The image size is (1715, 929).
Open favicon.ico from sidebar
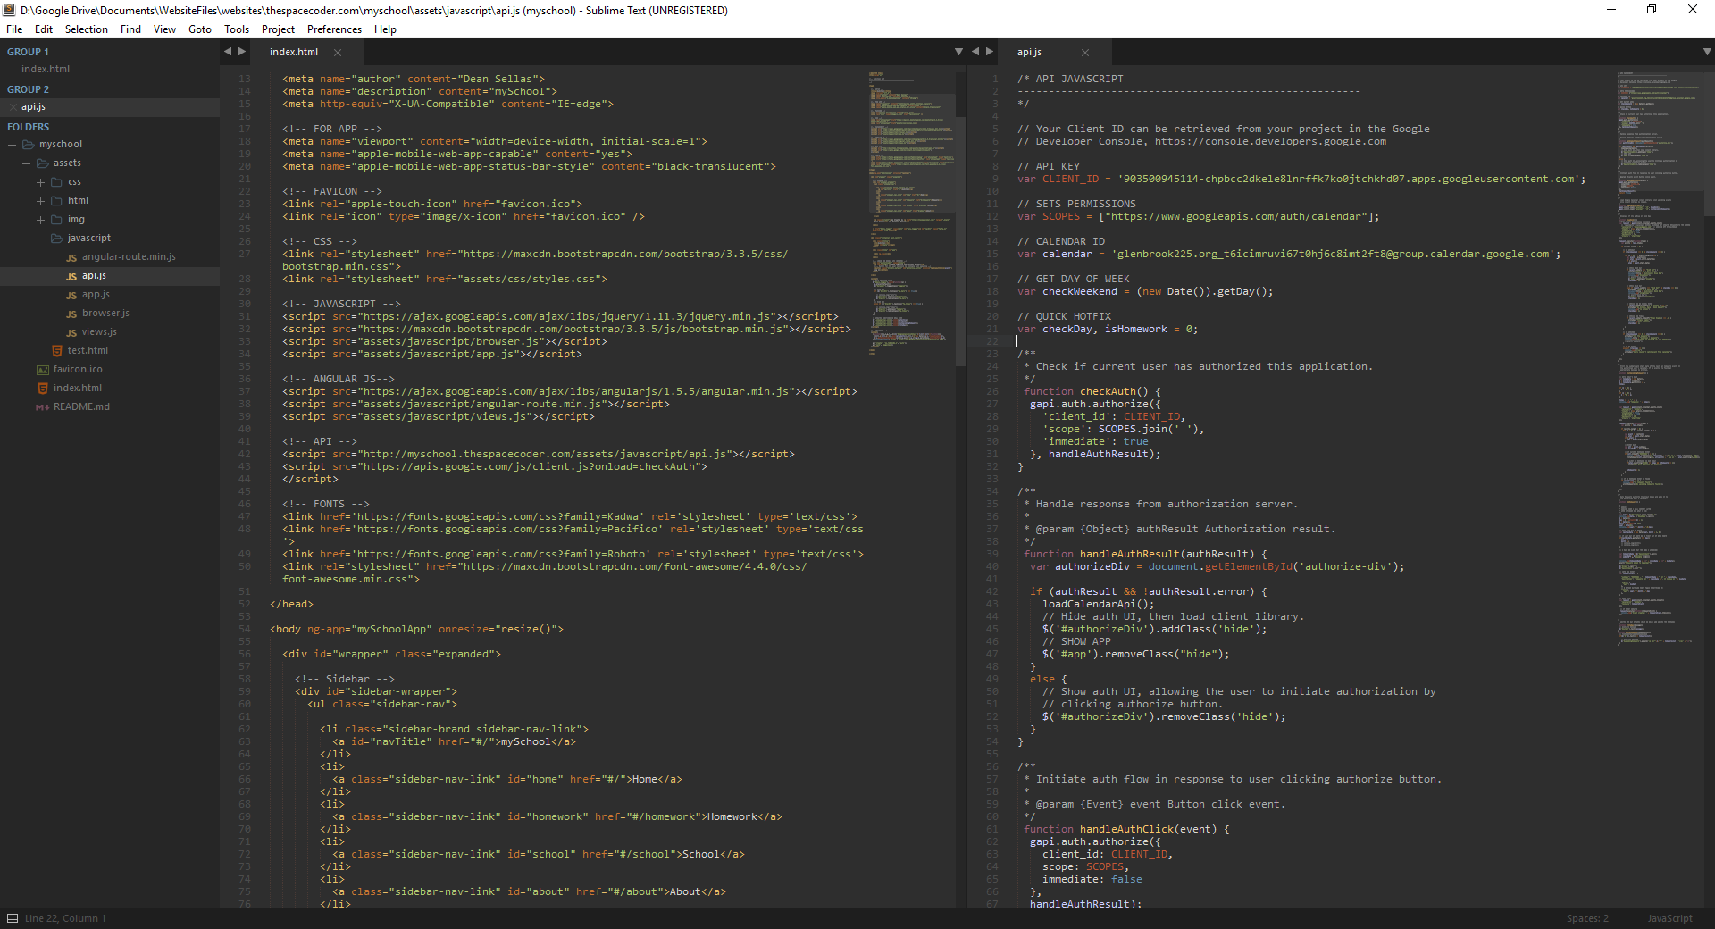(78, 369)
